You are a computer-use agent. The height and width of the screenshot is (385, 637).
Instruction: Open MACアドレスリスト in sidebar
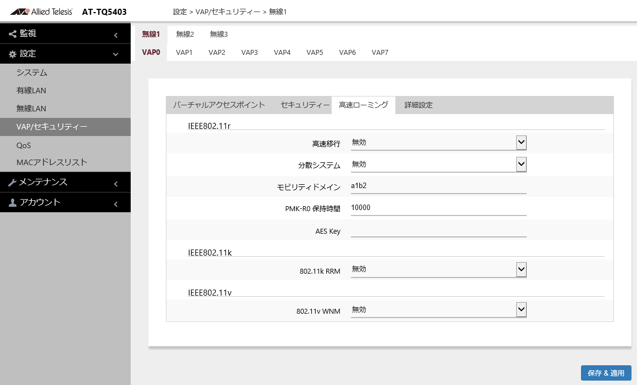[65, 162]
